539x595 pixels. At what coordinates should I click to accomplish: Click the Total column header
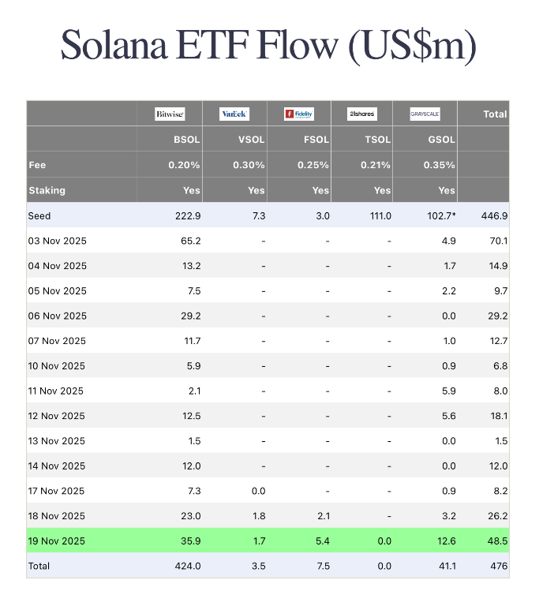495,114
